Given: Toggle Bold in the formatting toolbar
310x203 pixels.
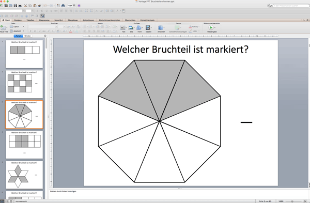Looking at the screenshot, I should 37,11.
